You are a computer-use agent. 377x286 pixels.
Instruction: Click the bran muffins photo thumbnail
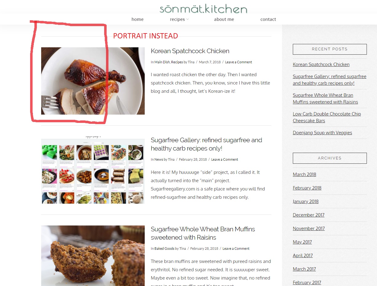(93, 256)
